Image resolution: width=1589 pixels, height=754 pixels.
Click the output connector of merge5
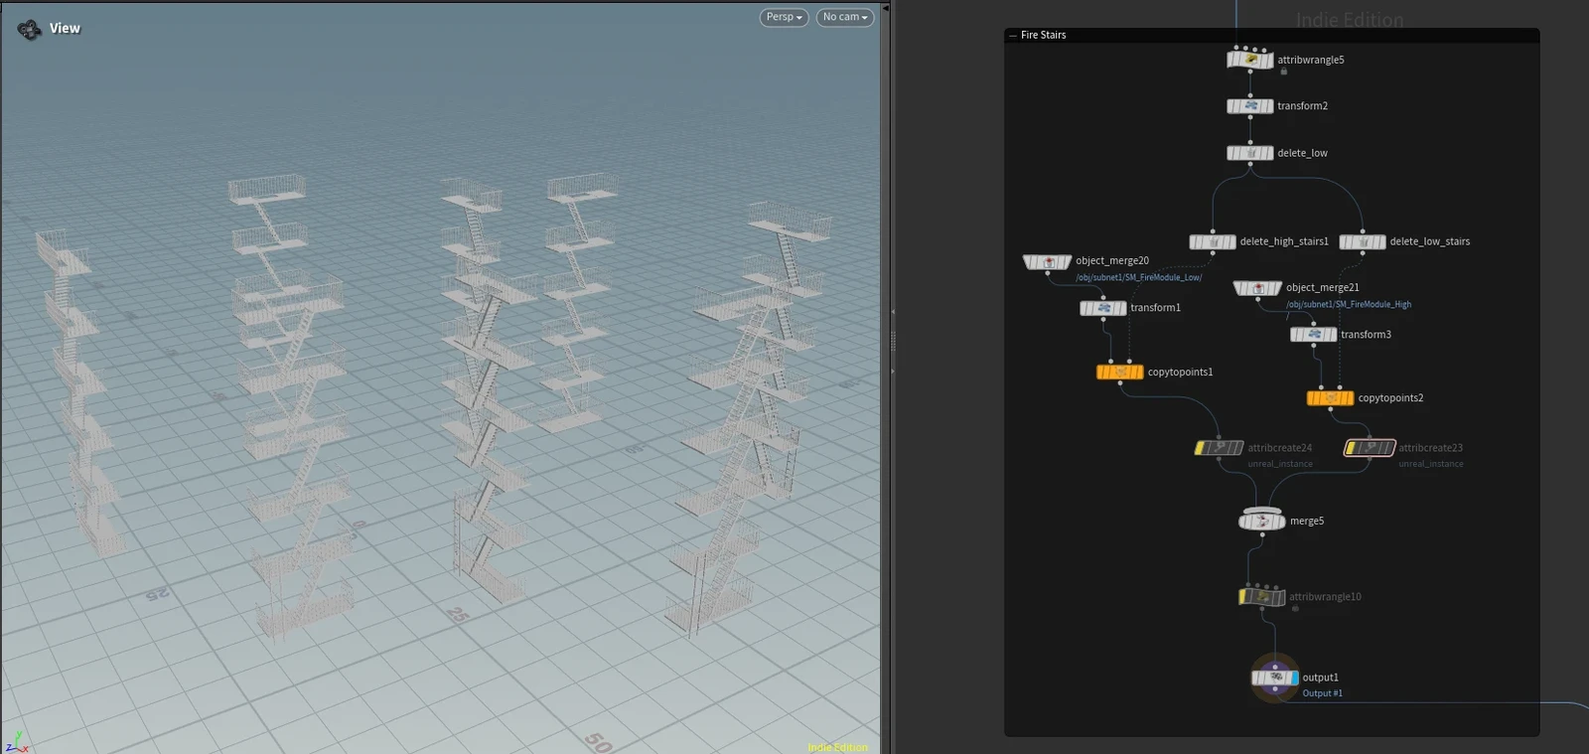[x=1262, y=533]
